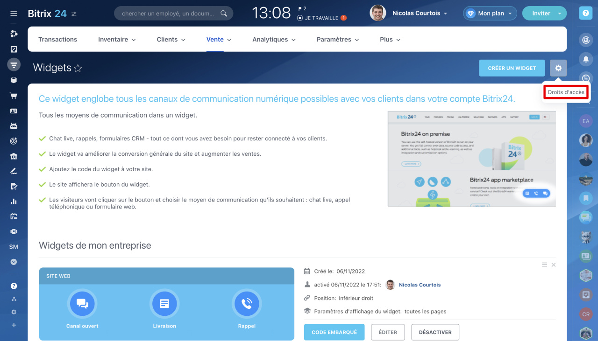The height and width of the screenshot is (341, 598).
Task: Mark Widgets page as favorite with star
Action: point(78,69)
